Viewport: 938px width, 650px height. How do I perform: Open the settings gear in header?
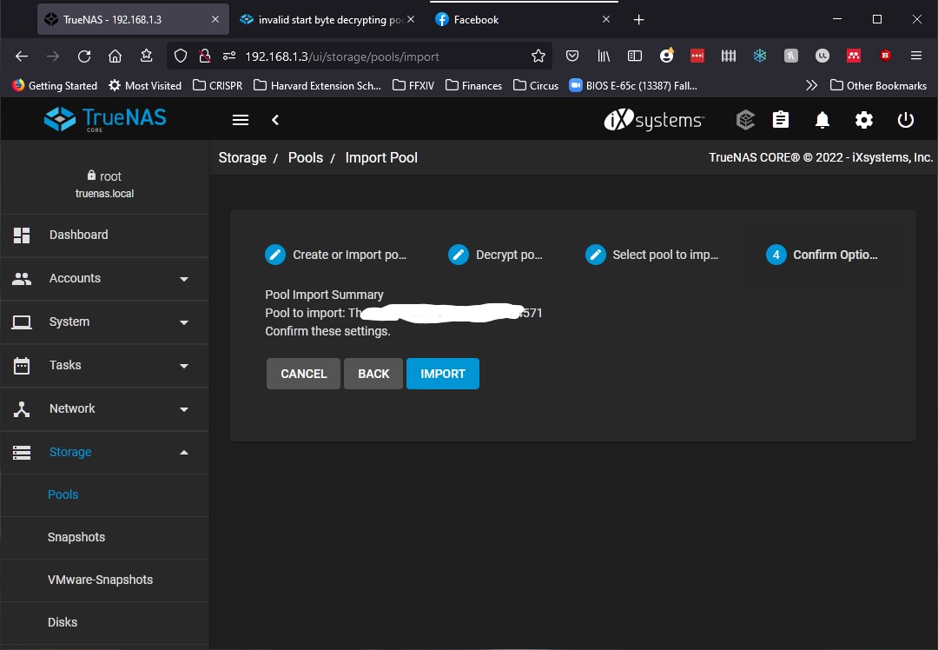click(864, 120)
